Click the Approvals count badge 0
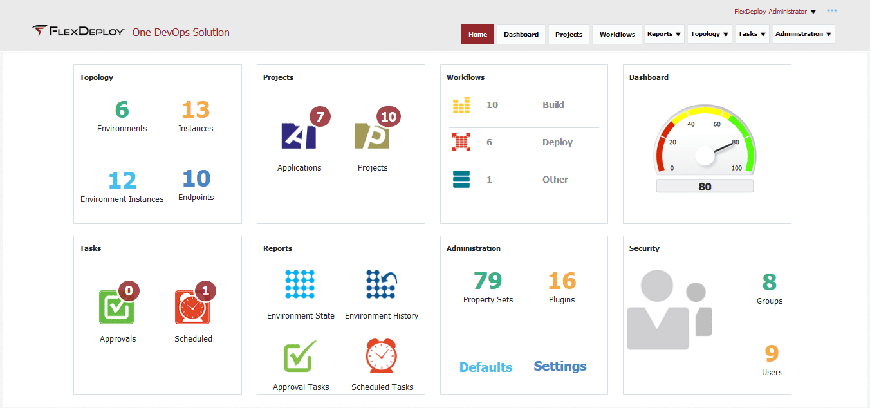The image size is (870, 408). coord(129,292)
